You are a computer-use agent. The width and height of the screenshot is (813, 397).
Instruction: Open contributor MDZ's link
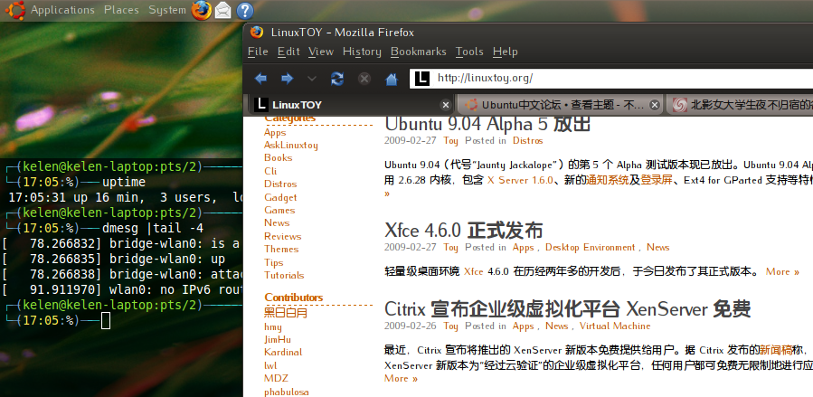276,378
